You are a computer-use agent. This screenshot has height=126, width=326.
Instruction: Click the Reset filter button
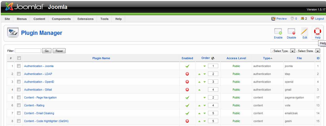click(59, 51)
